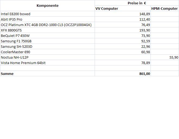Click the Preise in € header cell
Screen dimensions: 179x139
pyautogui.click(x=137, y=3)
